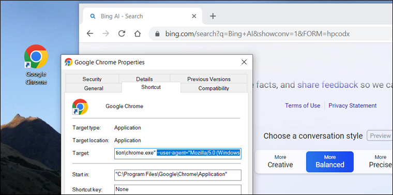Close the Bing AI - Search tab
The width and height of the screenshot is (393, 195).
tap(194, 16)
